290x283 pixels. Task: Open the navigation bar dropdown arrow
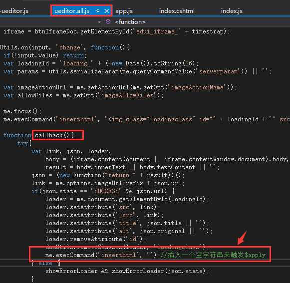99,22
